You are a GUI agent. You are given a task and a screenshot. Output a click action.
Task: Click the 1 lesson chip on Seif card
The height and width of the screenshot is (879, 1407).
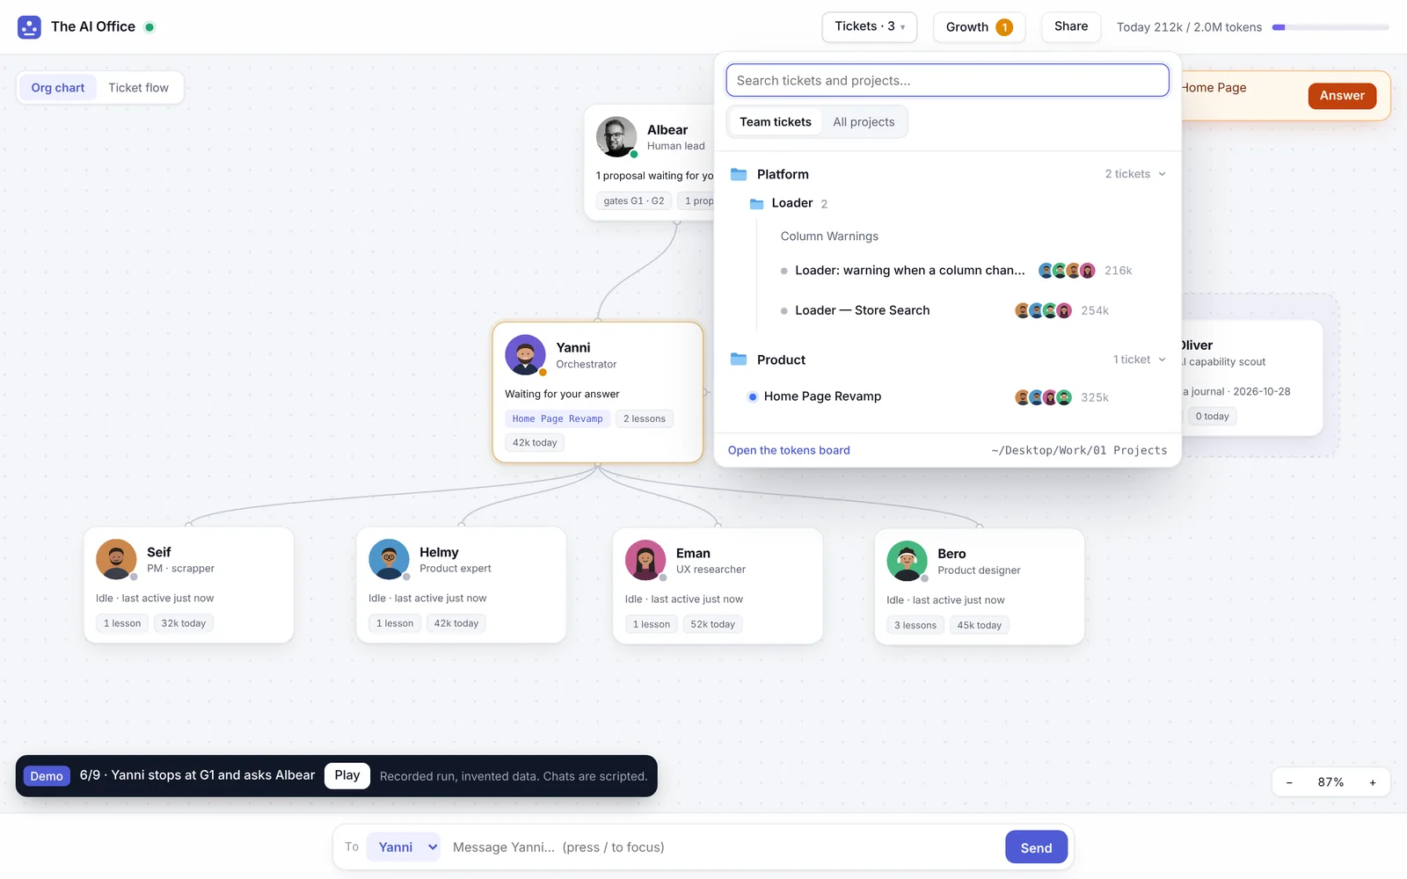pyautogui.click(x=122, y=623)
